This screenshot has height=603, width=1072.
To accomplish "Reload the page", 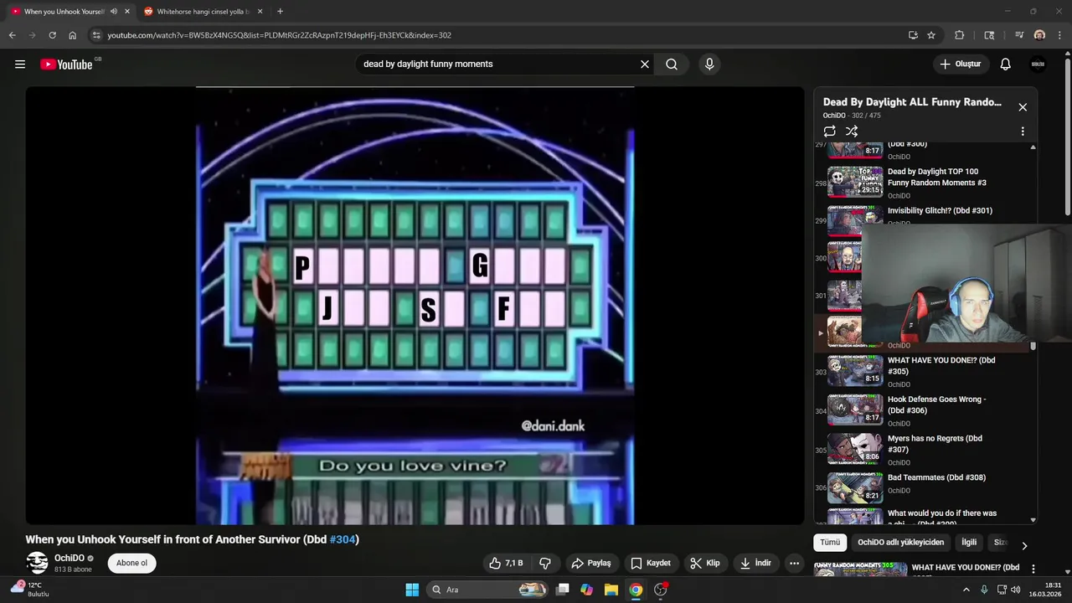I will click(x=52, y=35).
